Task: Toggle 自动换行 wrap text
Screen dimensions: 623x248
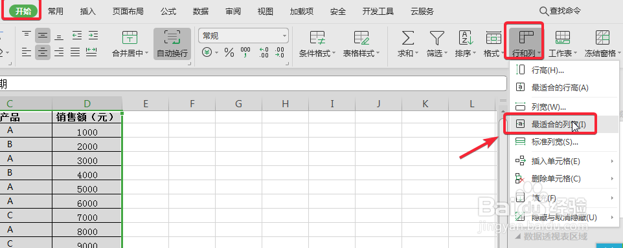Action: [172, 43]
